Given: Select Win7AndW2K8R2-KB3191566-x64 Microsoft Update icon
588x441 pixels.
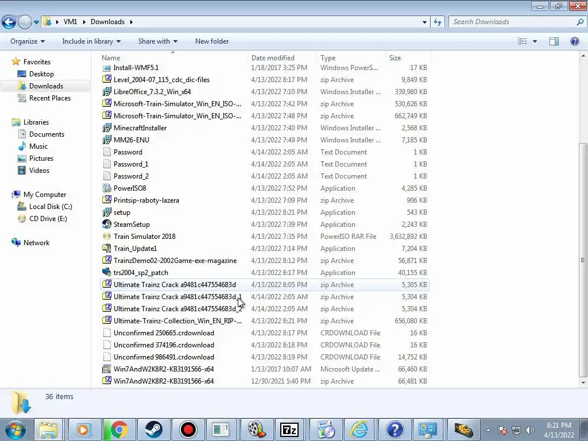Looking at the screenshot, I should point(107,369).
